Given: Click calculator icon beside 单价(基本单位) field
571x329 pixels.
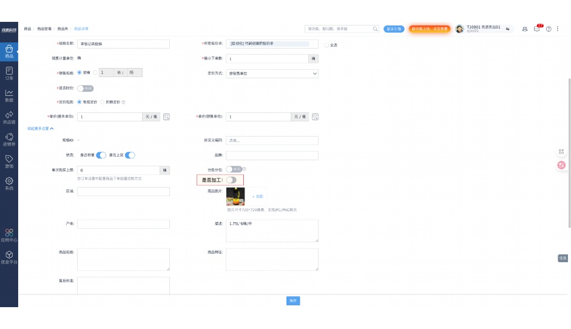Looking at the screenshot, I should [x=166, y=117].
